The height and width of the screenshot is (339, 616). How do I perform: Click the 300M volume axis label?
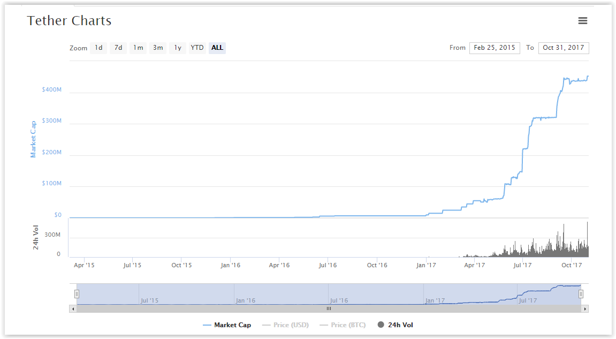[x=52, y=235]
